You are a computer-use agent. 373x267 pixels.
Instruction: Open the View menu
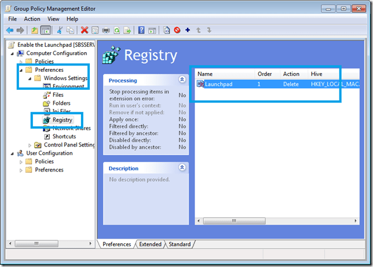coord(53,19)
